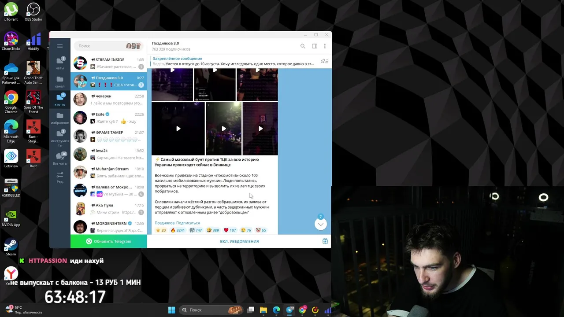Open the 'канал' folder in the sidebar
564x317 pixels.
click(x=60, y=81)
